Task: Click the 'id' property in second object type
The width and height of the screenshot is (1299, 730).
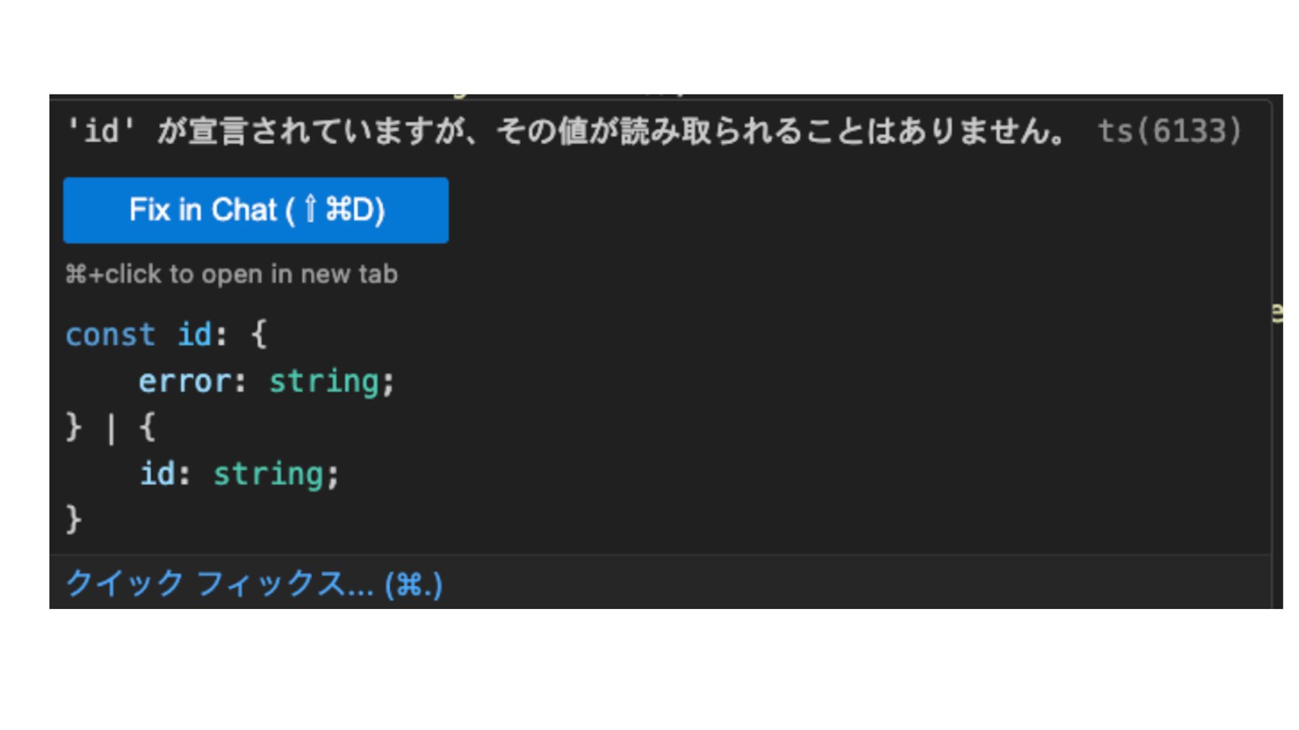Action: tap(157, 474)
